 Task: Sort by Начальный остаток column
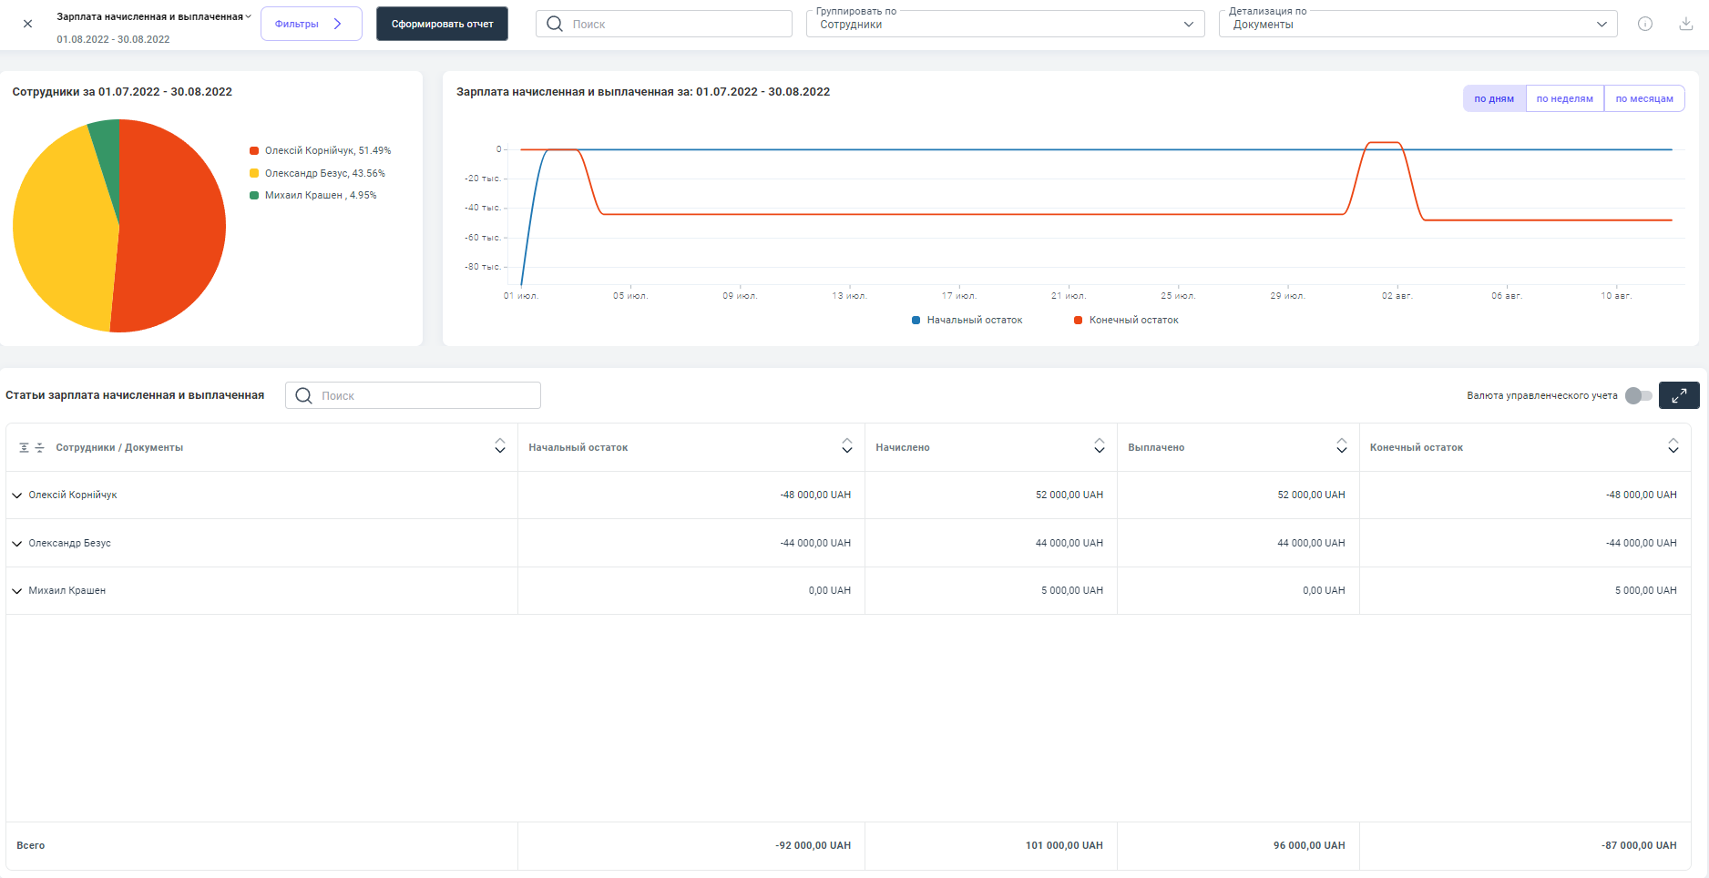tap(846, 446)
